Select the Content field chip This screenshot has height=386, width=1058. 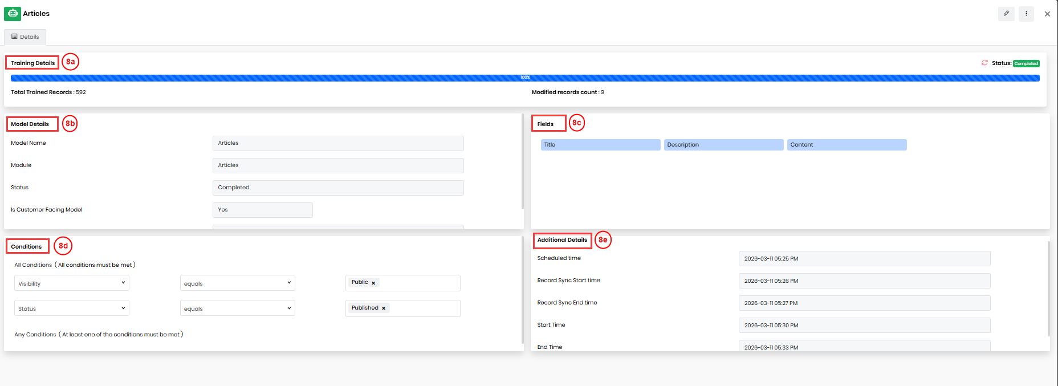point(847,145)
